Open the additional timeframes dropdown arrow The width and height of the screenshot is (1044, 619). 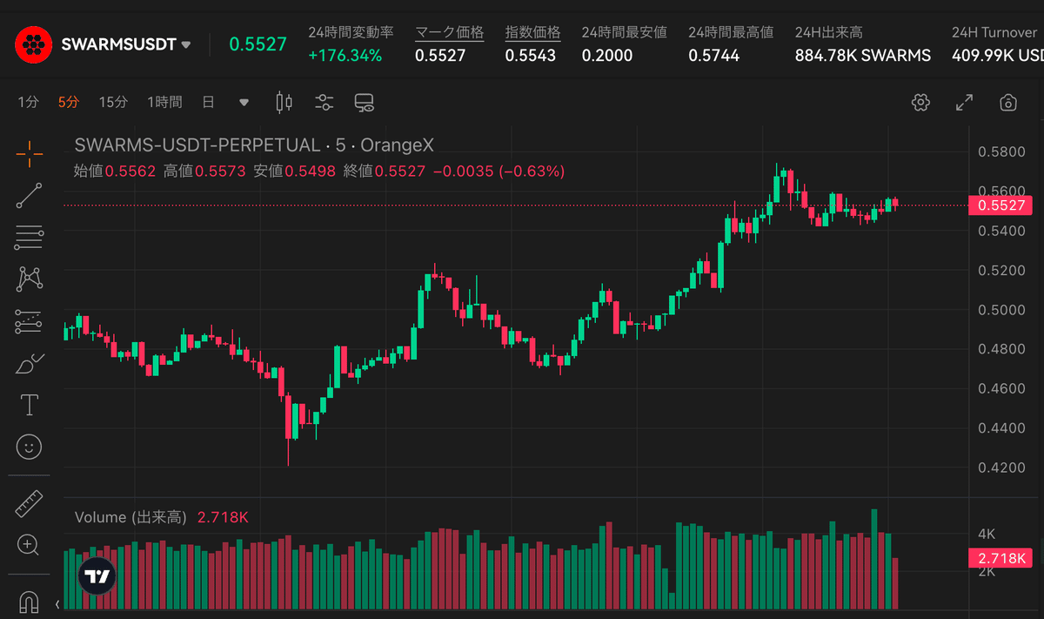[x=244, y=103]
